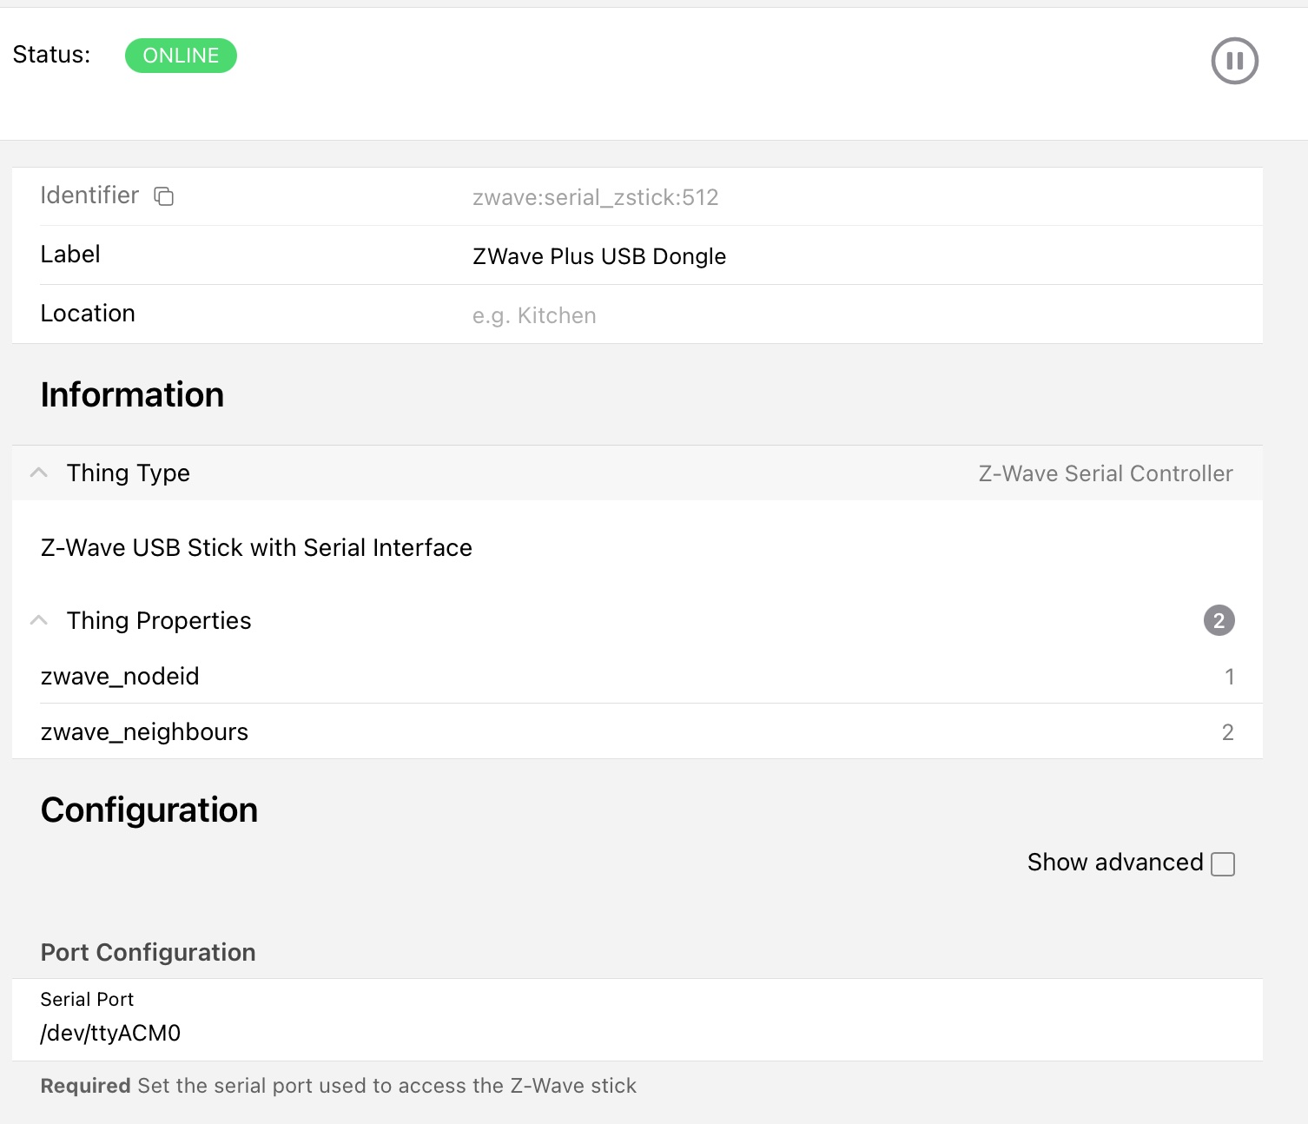Click the Thing Properties count badge

coord(1219,620)
